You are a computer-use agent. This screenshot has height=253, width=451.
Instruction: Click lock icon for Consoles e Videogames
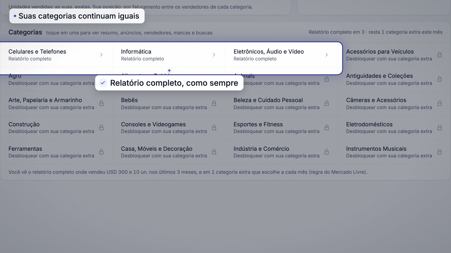(214, 128)
